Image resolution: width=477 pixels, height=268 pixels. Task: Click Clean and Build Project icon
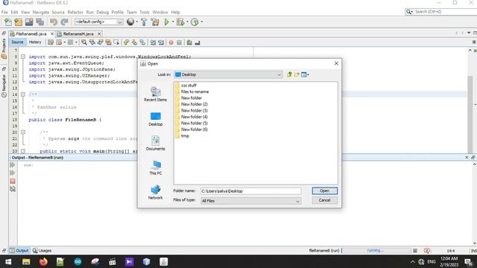click(x=155, y=22)
